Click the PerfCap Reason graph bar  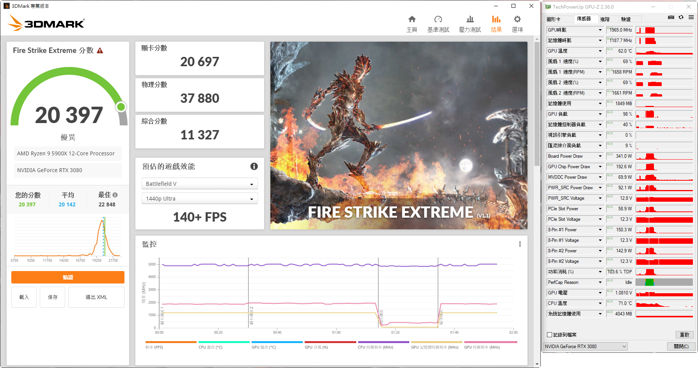point(664,282)
